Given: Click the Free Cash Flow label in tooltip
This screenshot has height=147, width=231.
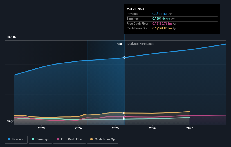Looking at the screenshot, I should pos(137,24).
